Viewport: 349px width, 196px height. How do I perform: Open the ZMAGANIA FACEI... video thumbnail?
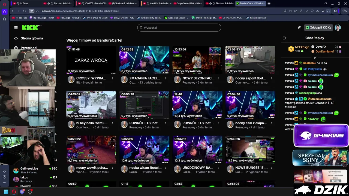pyautogui.click(x=144, y=60)
